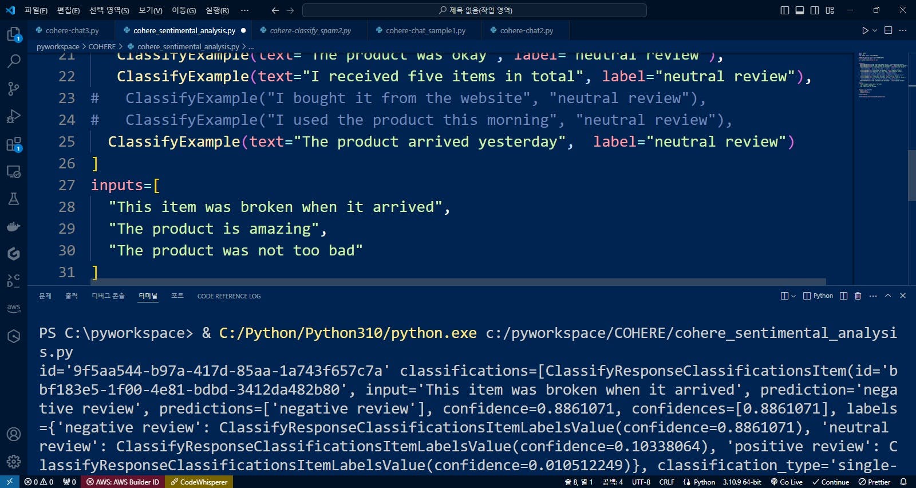The width and height of the screenshot is (916, 488).
Task: Open the pyworkspace breadcrumb
Action: [x=58, y=46]
